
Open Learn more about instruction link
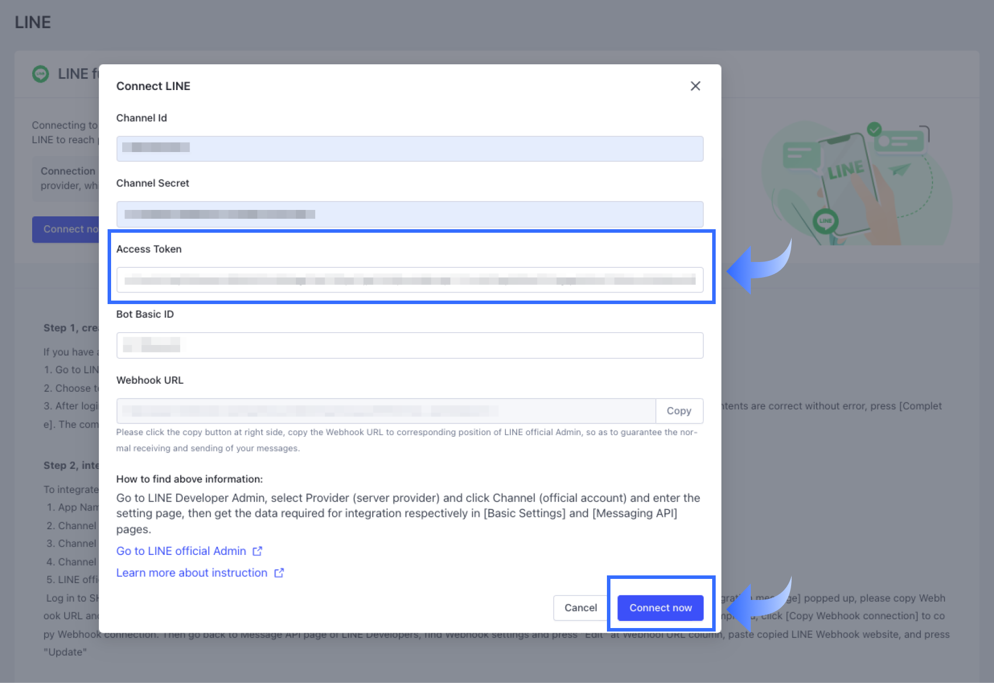pyautogui.click(x=192, y=572)
